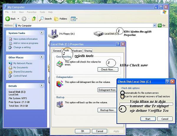Image resolution: width=177 pixels, height=136 pixels.
Task: Open the Views dropdown arrow
Action: pyautogui.click(x=77, y=19)
